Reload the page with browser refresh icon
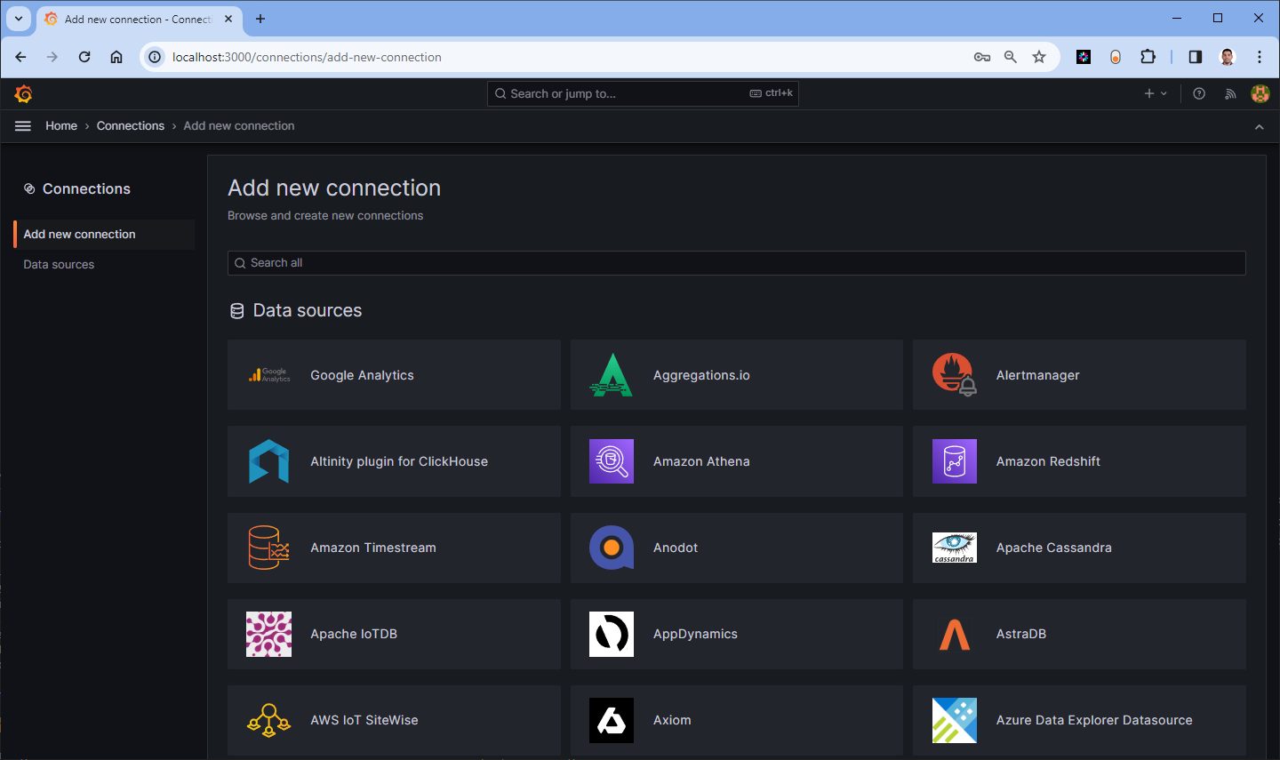The image size is (1280, 760). click(x=84, y=57)
